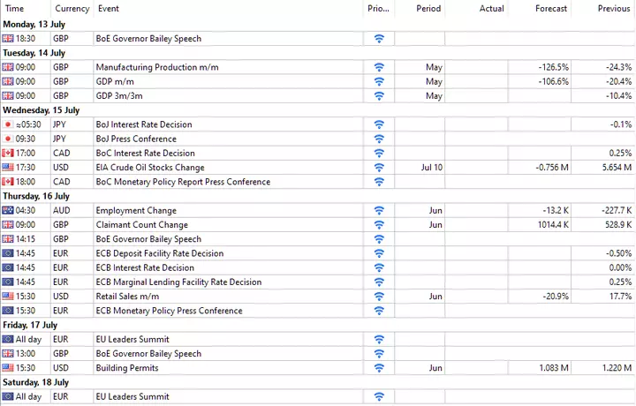Viewport: 636px width, 406px height.
Task: Click the UK flag in the Monday Bailey Speech row
Action: pos(8,39)
